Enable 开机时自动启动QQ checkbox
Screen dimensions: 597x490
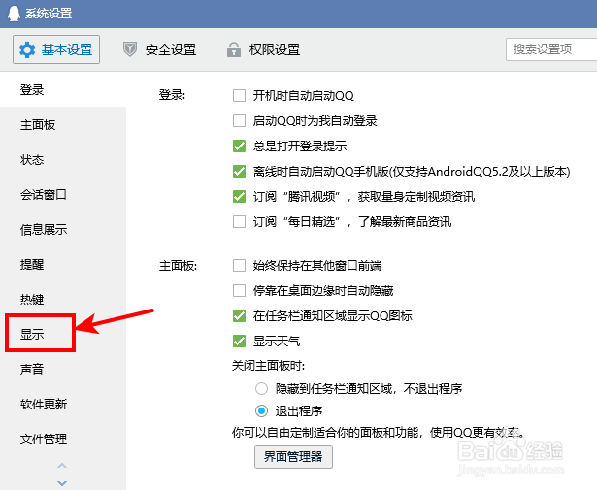point(239,95)
